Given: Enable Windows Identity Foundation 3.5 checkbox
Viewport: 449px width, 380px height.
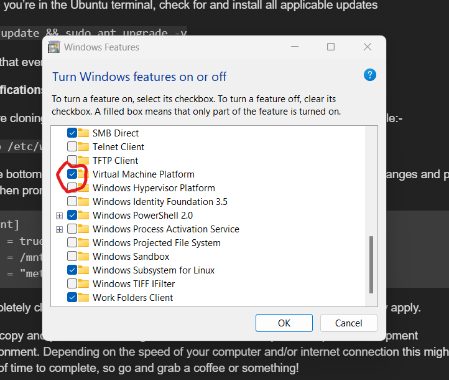Looking at the screenshot, I should 72,201.
